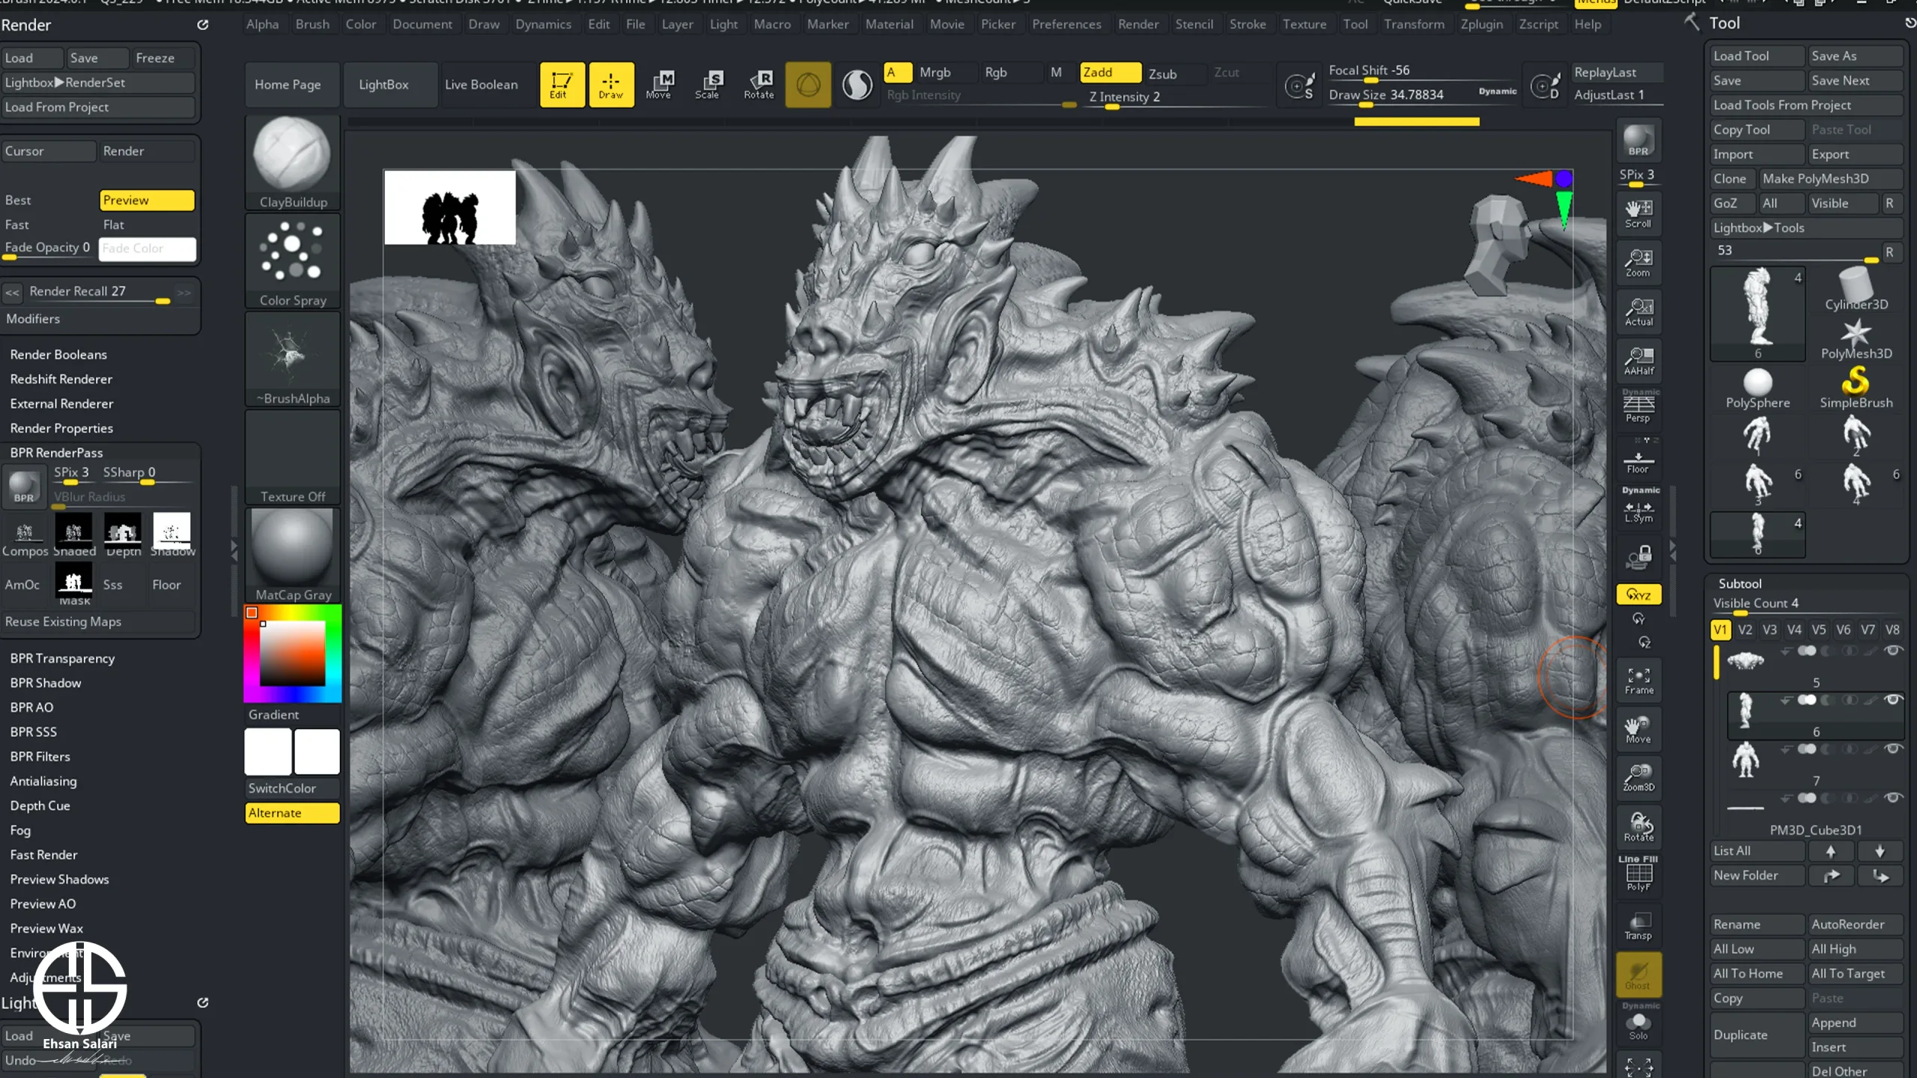Click the AAHalf icon
Image resolution: width=1917 pixels, height=1078 pixels.
pos(1638,361)
